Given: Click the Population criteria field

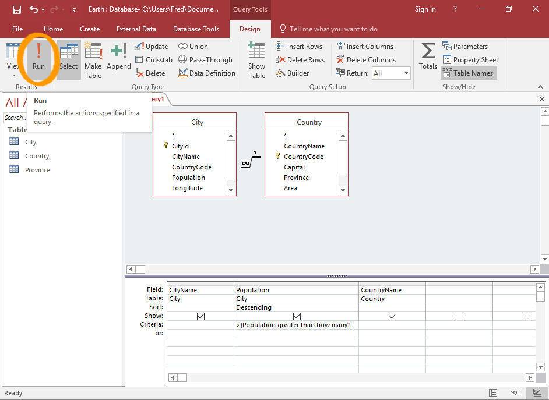Looking at the screenshot, I should click(296, 325).
